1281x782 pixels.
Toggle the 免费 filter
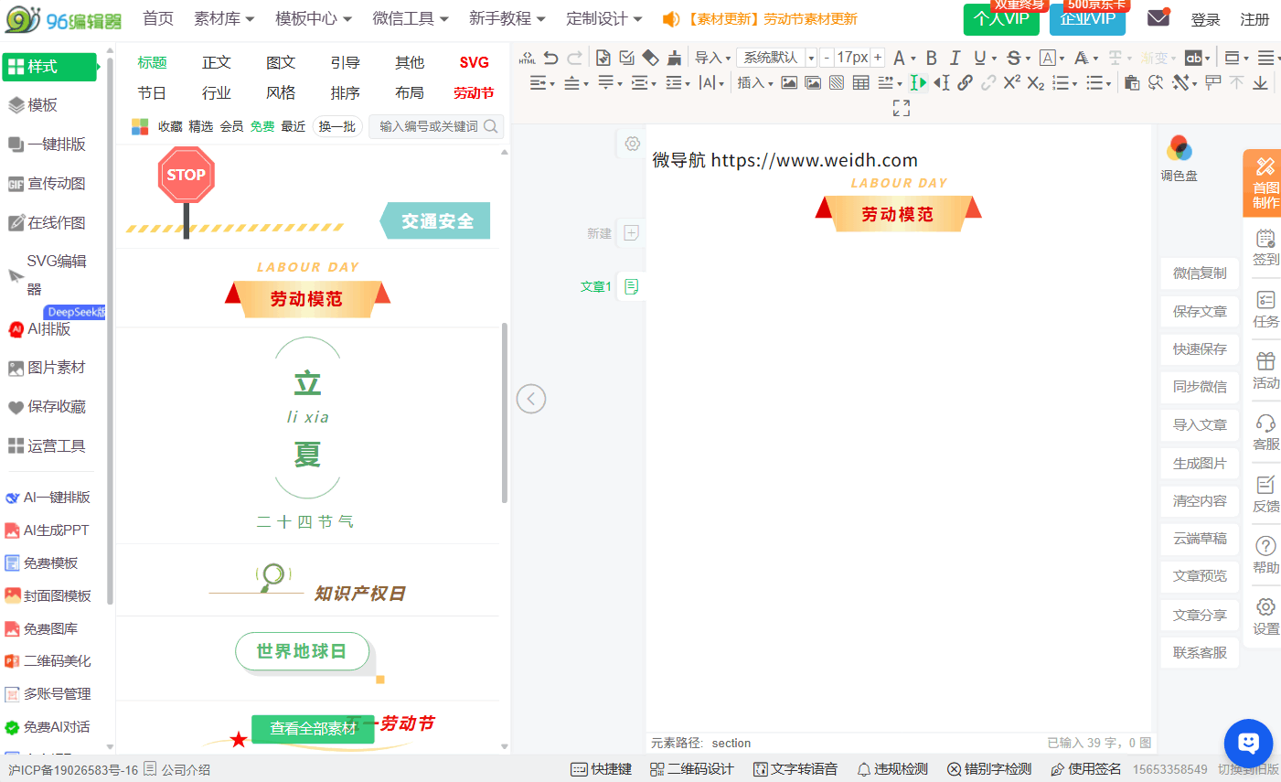click(x=262, y=126)
